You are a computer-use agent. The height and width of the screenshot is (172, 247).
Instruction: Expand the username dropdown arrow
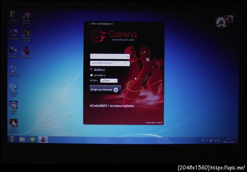tap(128, 57)
